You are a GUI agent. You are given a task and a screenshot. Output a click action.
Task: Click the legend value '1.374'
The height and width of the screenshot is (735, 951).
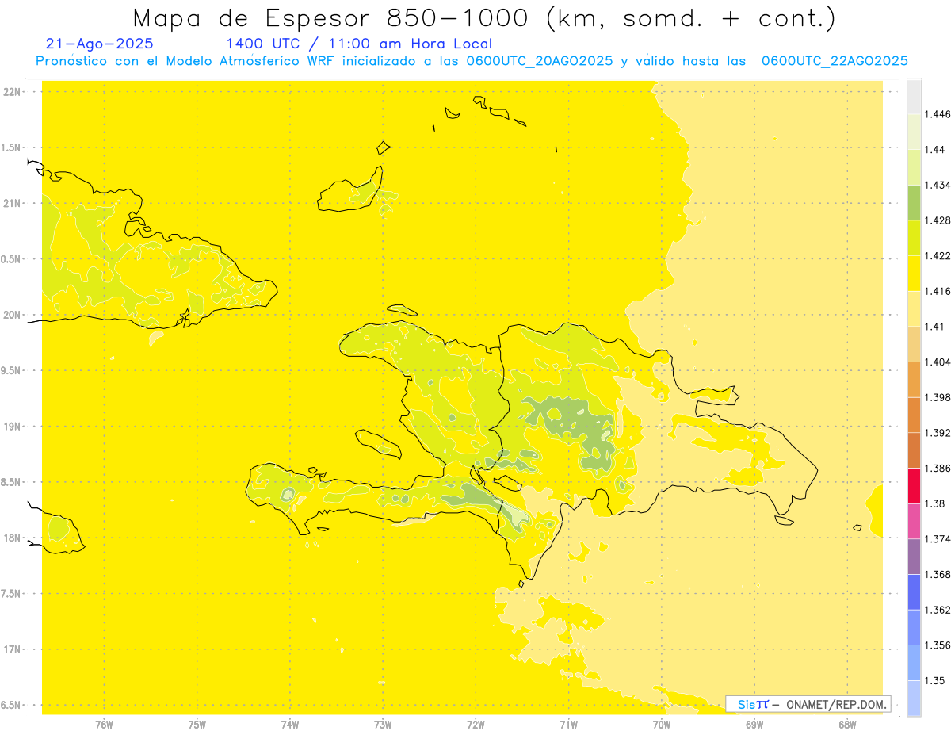point(938,539)
